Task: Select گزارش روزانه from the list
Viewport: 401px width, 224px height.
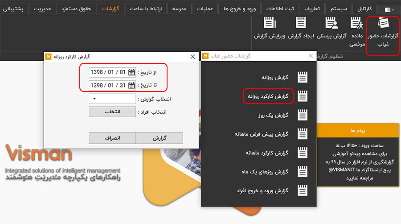Action: pyautogui.click(x=274, y=77)
